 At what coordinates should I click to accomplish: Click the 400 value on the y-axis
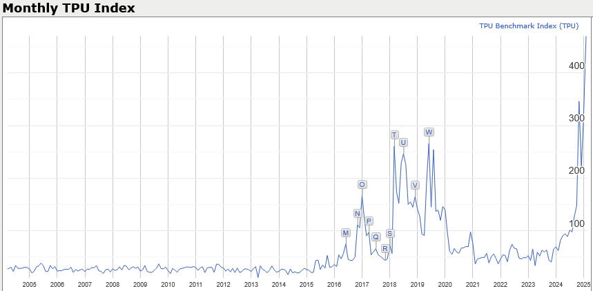pos(576,66)
